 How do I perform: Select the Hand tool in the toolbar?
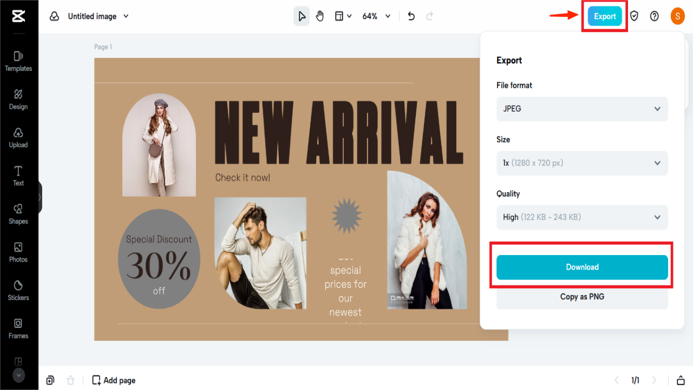(x=319, y=16)
